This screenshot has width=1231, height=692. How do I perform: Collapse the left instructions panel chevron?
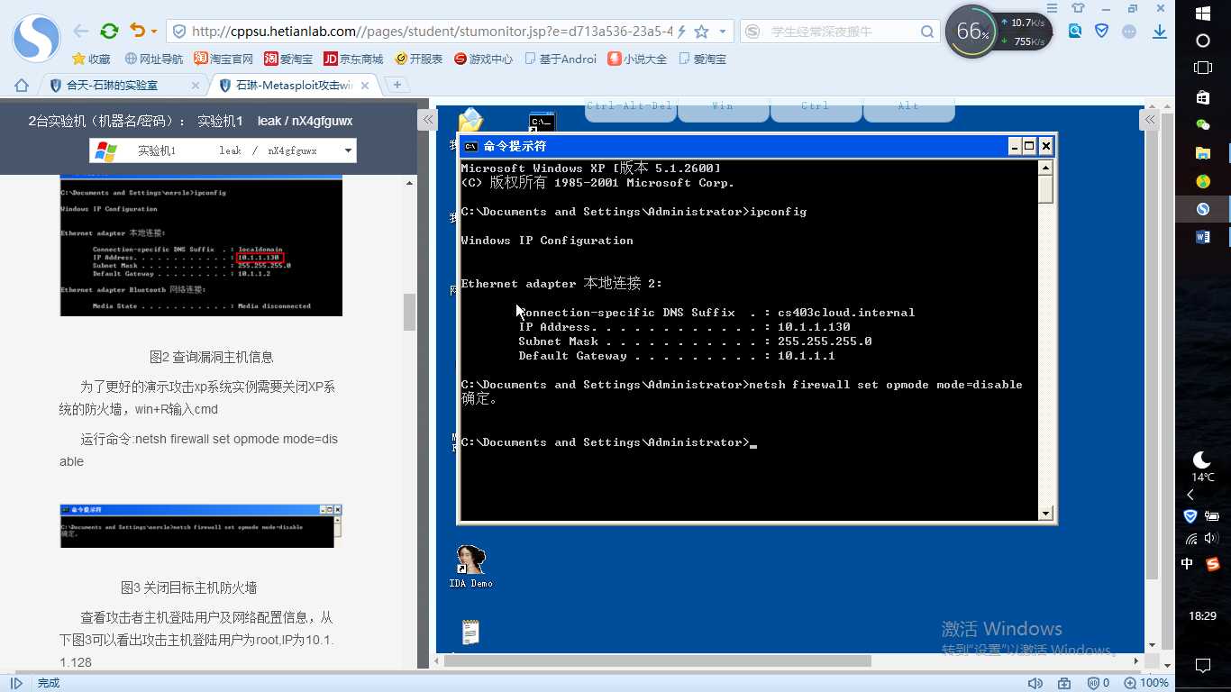click(429, 119)
